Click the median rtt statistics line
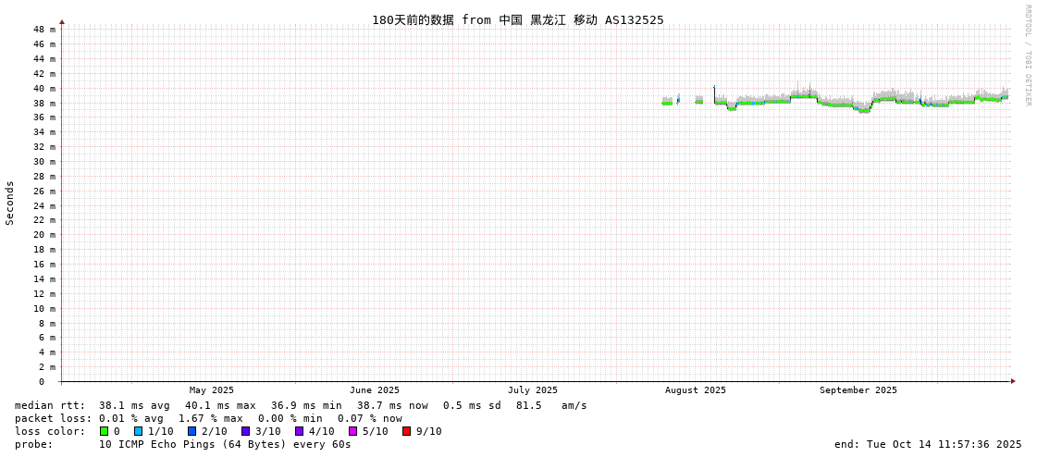 coord(301,405)
